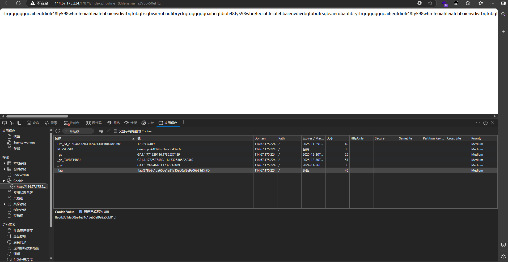Click the page horizontal scrollbar thumb
508x262 pixels.
pyautogui.click(x=37, y=116)
